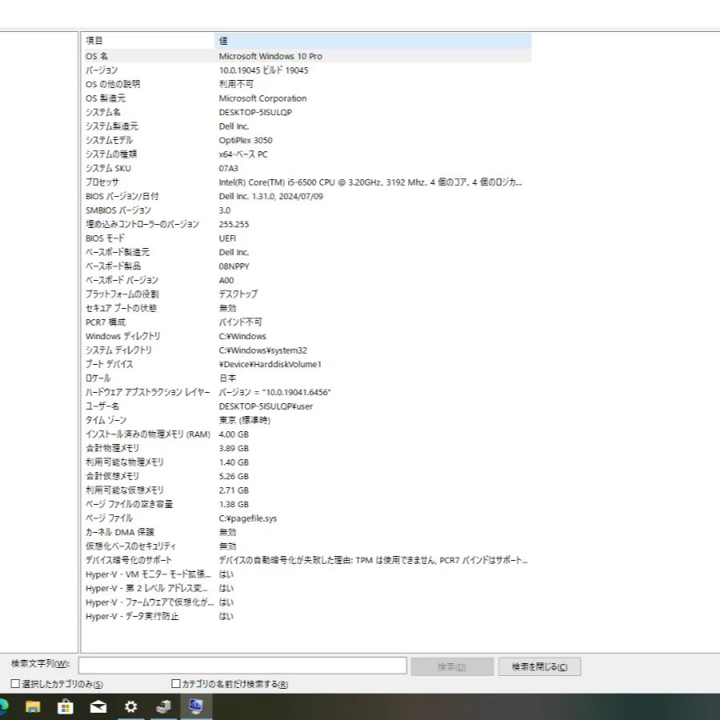Open File Explorer from the taskbar
720x720 pixels.
(x=33, y=707)
